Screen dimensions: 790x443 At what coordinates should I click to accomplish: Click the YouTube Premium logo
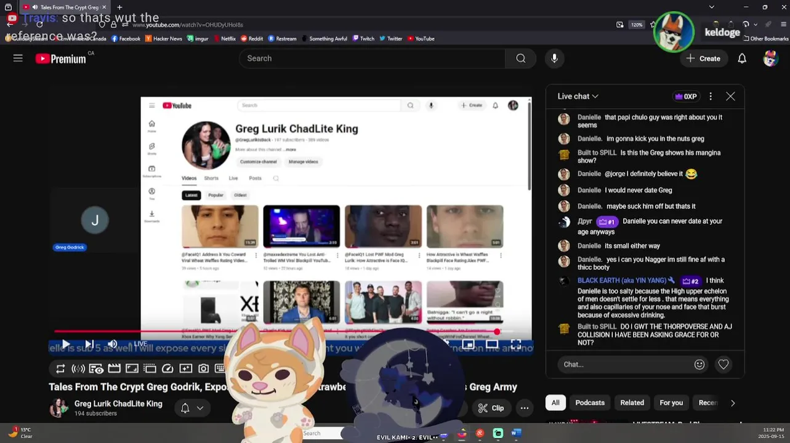point(60,58)
